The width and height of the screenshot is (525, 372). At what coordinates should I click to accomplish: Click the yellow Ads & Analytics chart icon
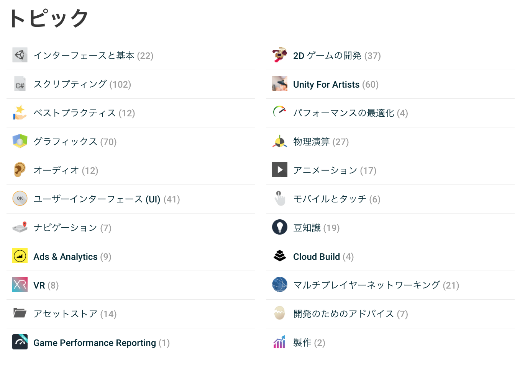[x=20, y=256]
